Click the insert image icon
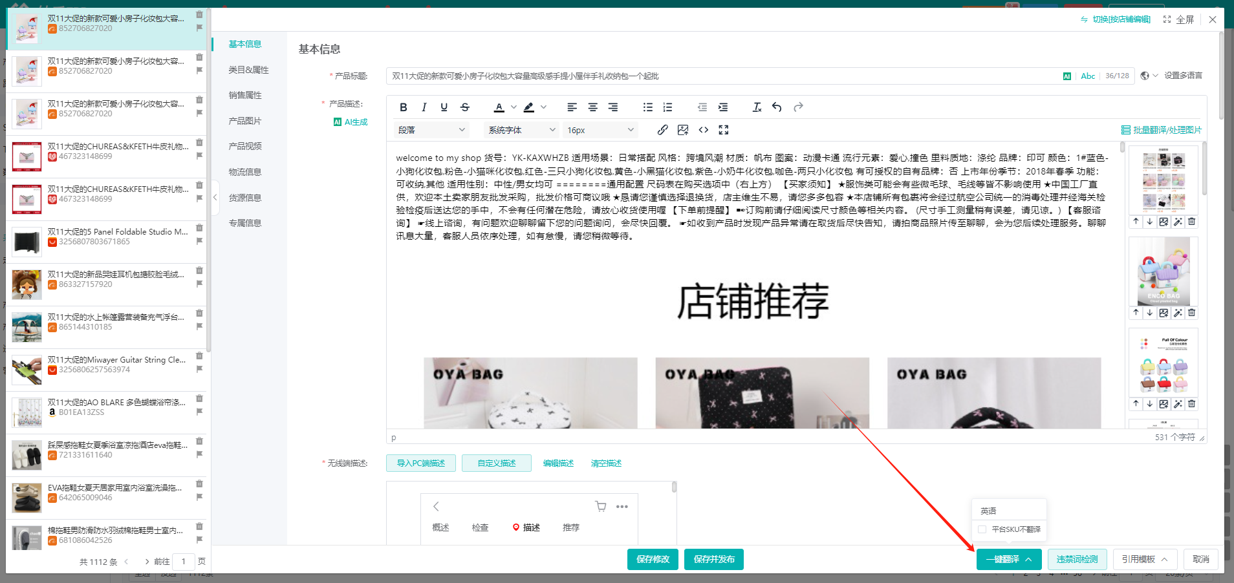Screen dimensions: 1234x583 click(x=683, y=130)
